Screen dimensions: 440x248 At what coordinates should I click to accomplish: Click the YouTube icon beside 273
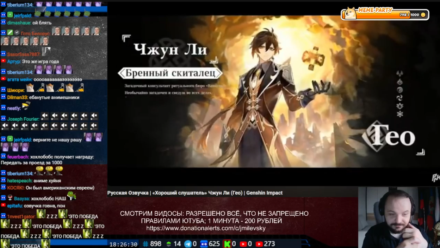click(x=259, y=244)
